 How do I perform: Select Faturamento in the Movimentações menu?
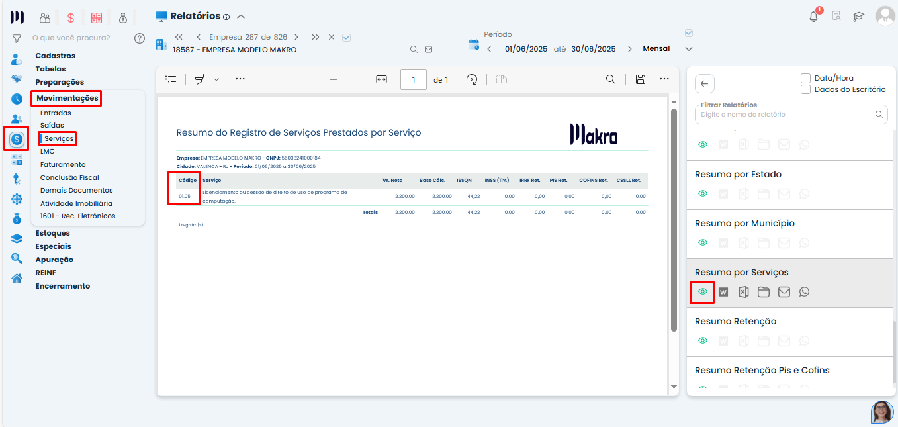tap(63, 164)
